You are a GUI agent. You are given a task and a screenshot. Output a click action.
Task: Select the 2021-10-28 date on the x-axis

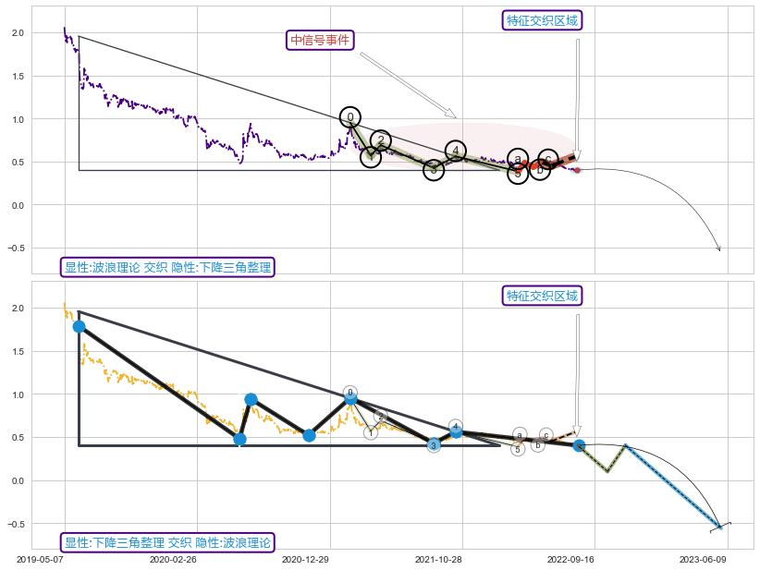[438, 559]
